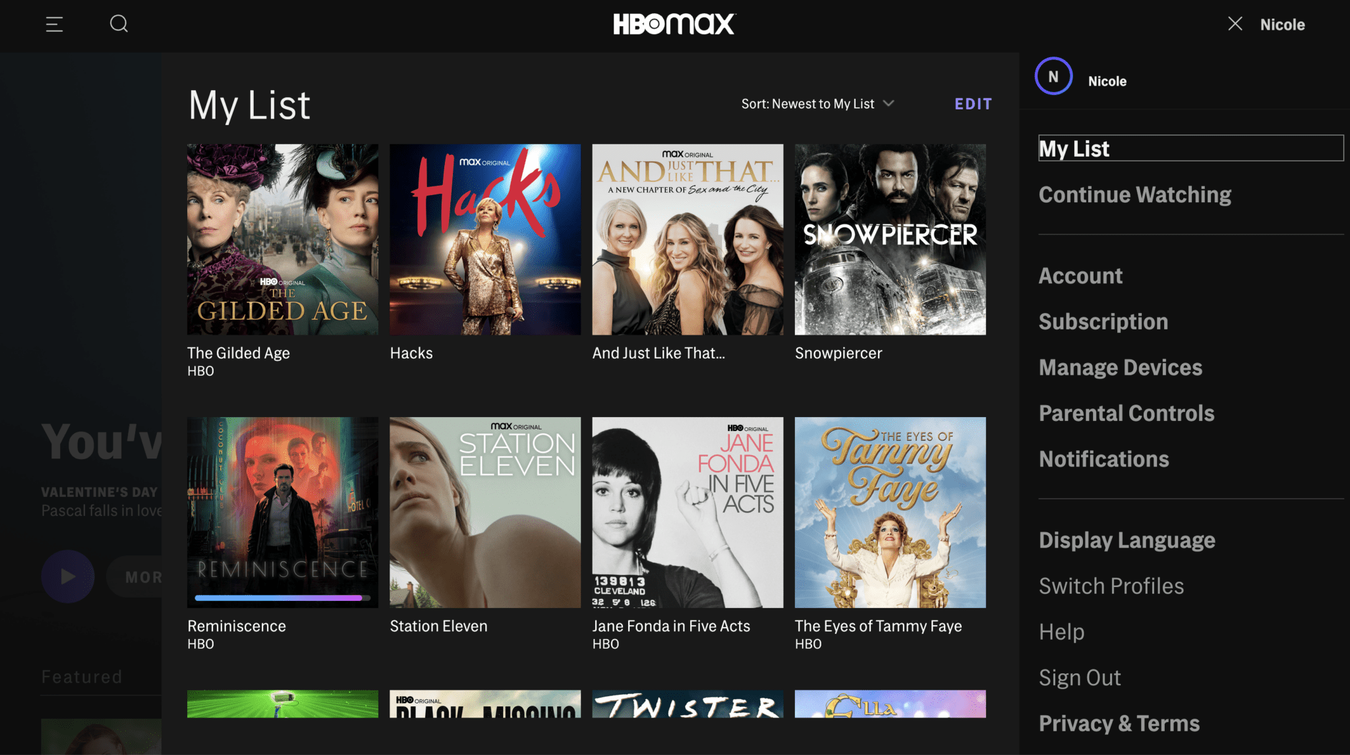Click the search magnifier icon
1350x755 pixels.
[119, 24]
